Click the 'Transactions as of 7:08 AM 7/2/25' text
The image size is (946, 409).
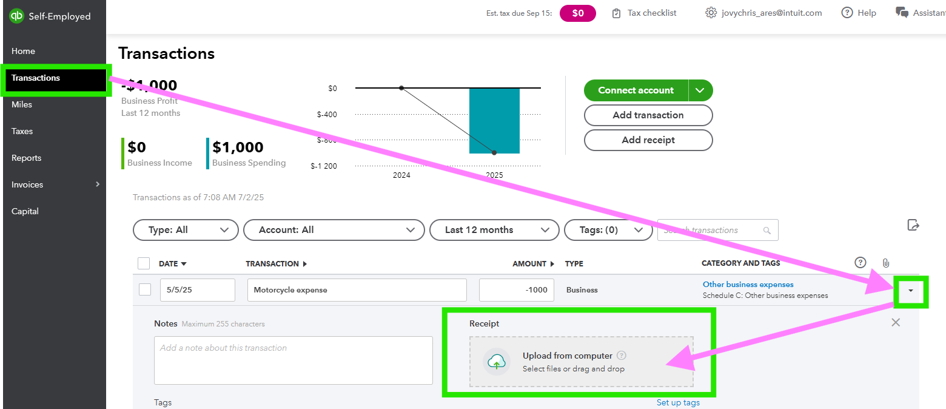click(198, 197)
